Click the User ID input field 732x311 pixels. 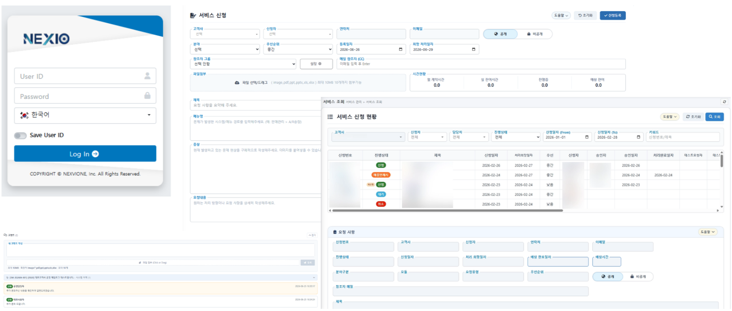coord(85,76)
